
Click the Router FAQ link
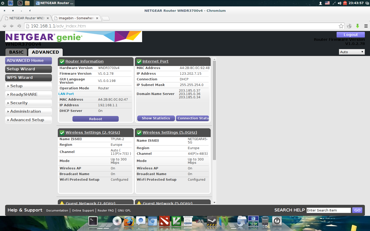click(106, 210)
